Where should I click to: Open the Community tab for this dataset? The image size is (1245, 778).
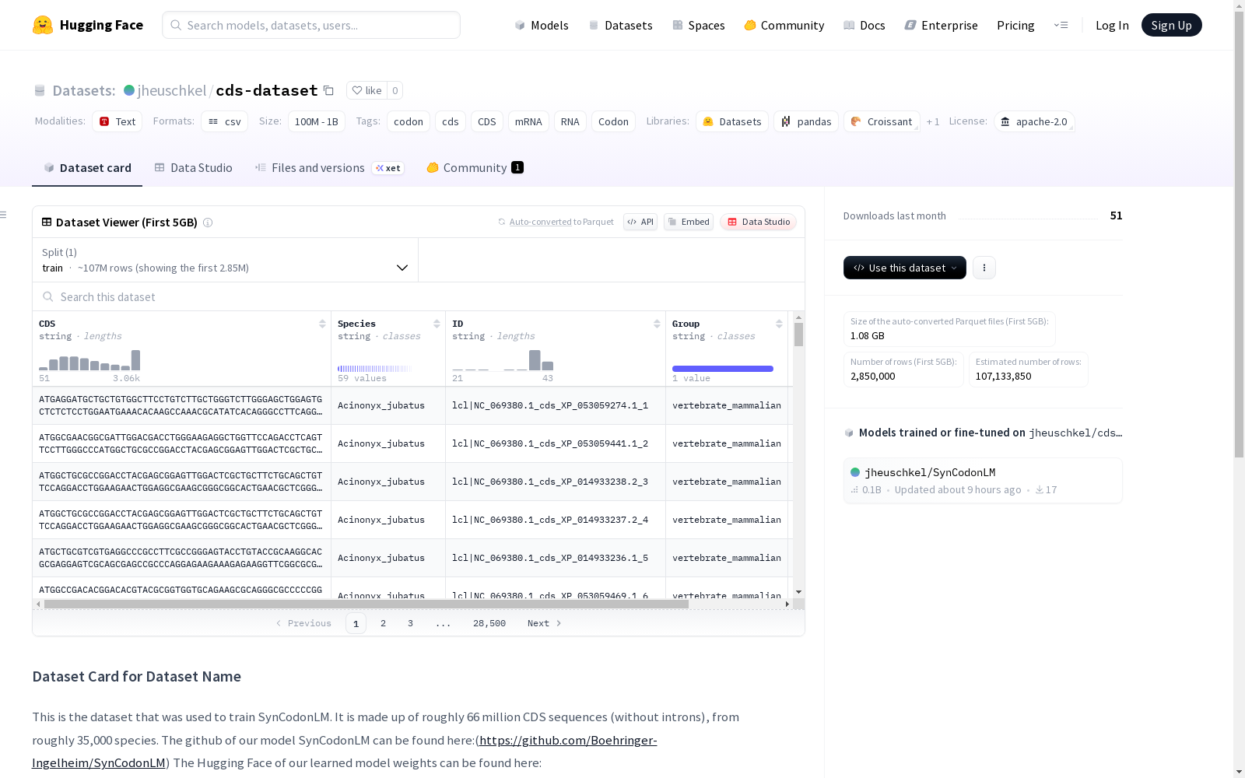pos(475,168)
